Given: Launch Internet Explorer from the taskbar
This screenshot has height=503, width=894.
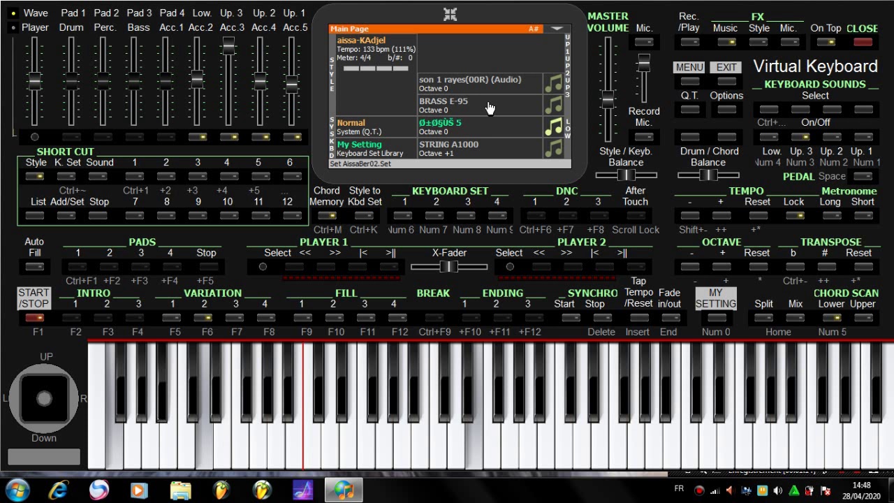Looking at the screenshot, I should (x=59, y=490).
